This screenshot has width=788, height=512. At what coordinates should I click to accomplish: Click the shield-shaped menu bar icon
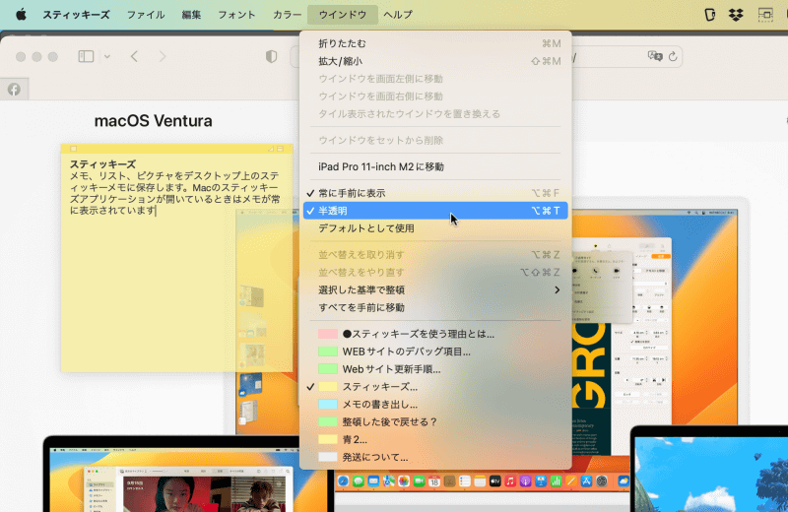pyautogui.click(x=709, y=15)
